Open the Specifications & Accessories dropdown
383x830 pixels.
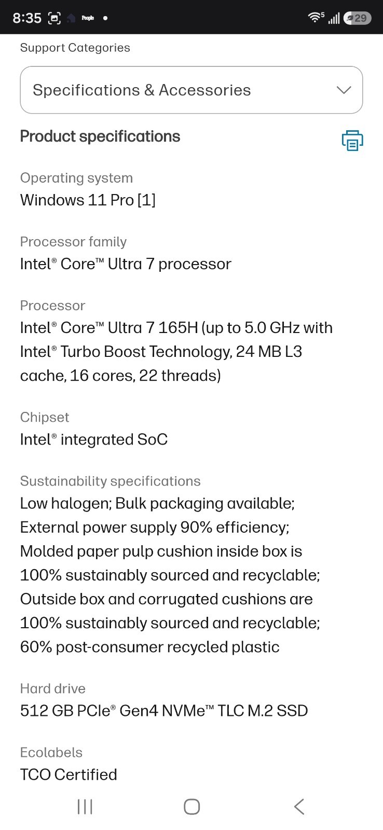coord(191,90)
